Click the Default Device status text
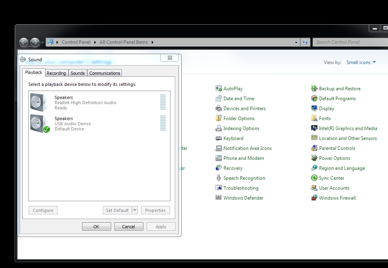This screenshot has width=388, height=268. coord(69,129)
